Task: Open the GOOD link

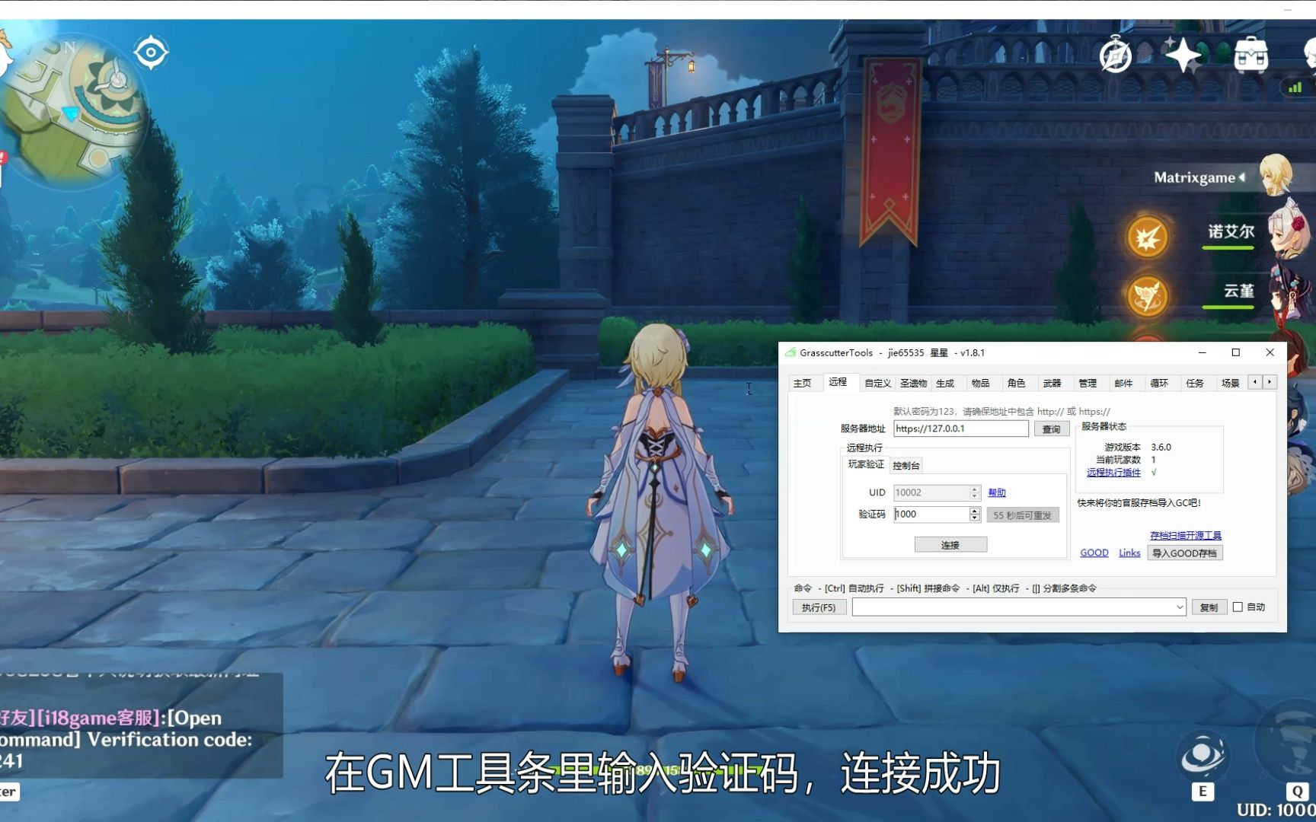Action: [x=1094, y=553]
